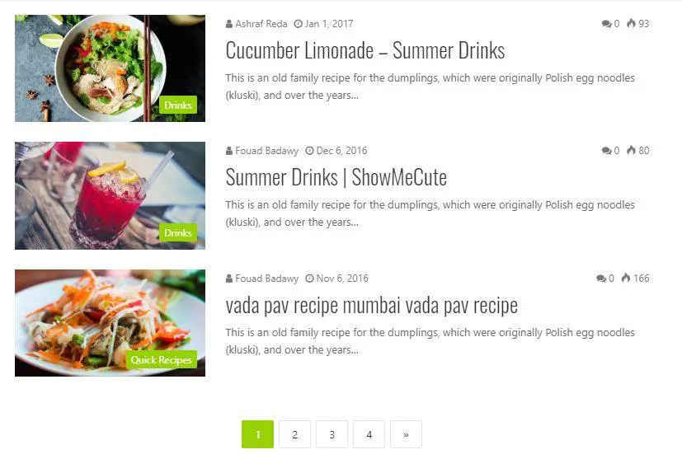Select the next page » arrow button
The height and width of the screenshot is (459, 682).
[x=406, y=434]
